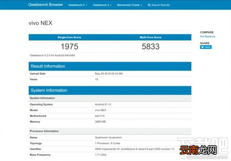Image resolution: width=231 pixels, height=161 pixels.
Task: Expand the Geekbench 4 dropdown menu
Action: click(x=78, y=5)
